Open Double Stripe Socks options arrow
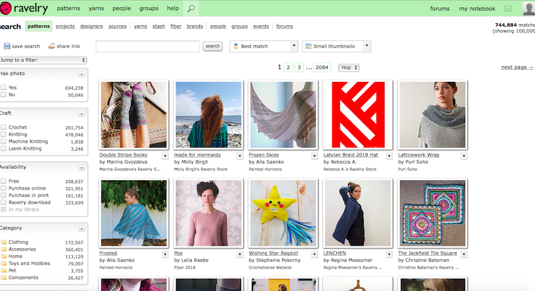Screen dimensions: 535x291 coord(165,156)
